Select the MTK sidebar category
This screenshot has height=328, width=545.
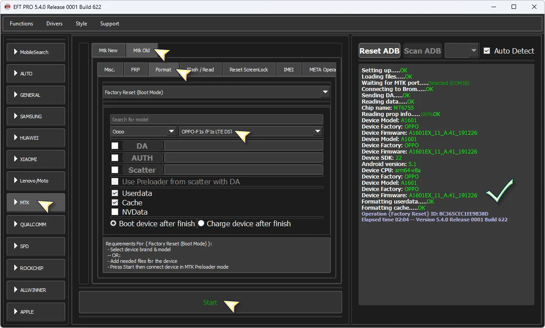coord(36,203)
